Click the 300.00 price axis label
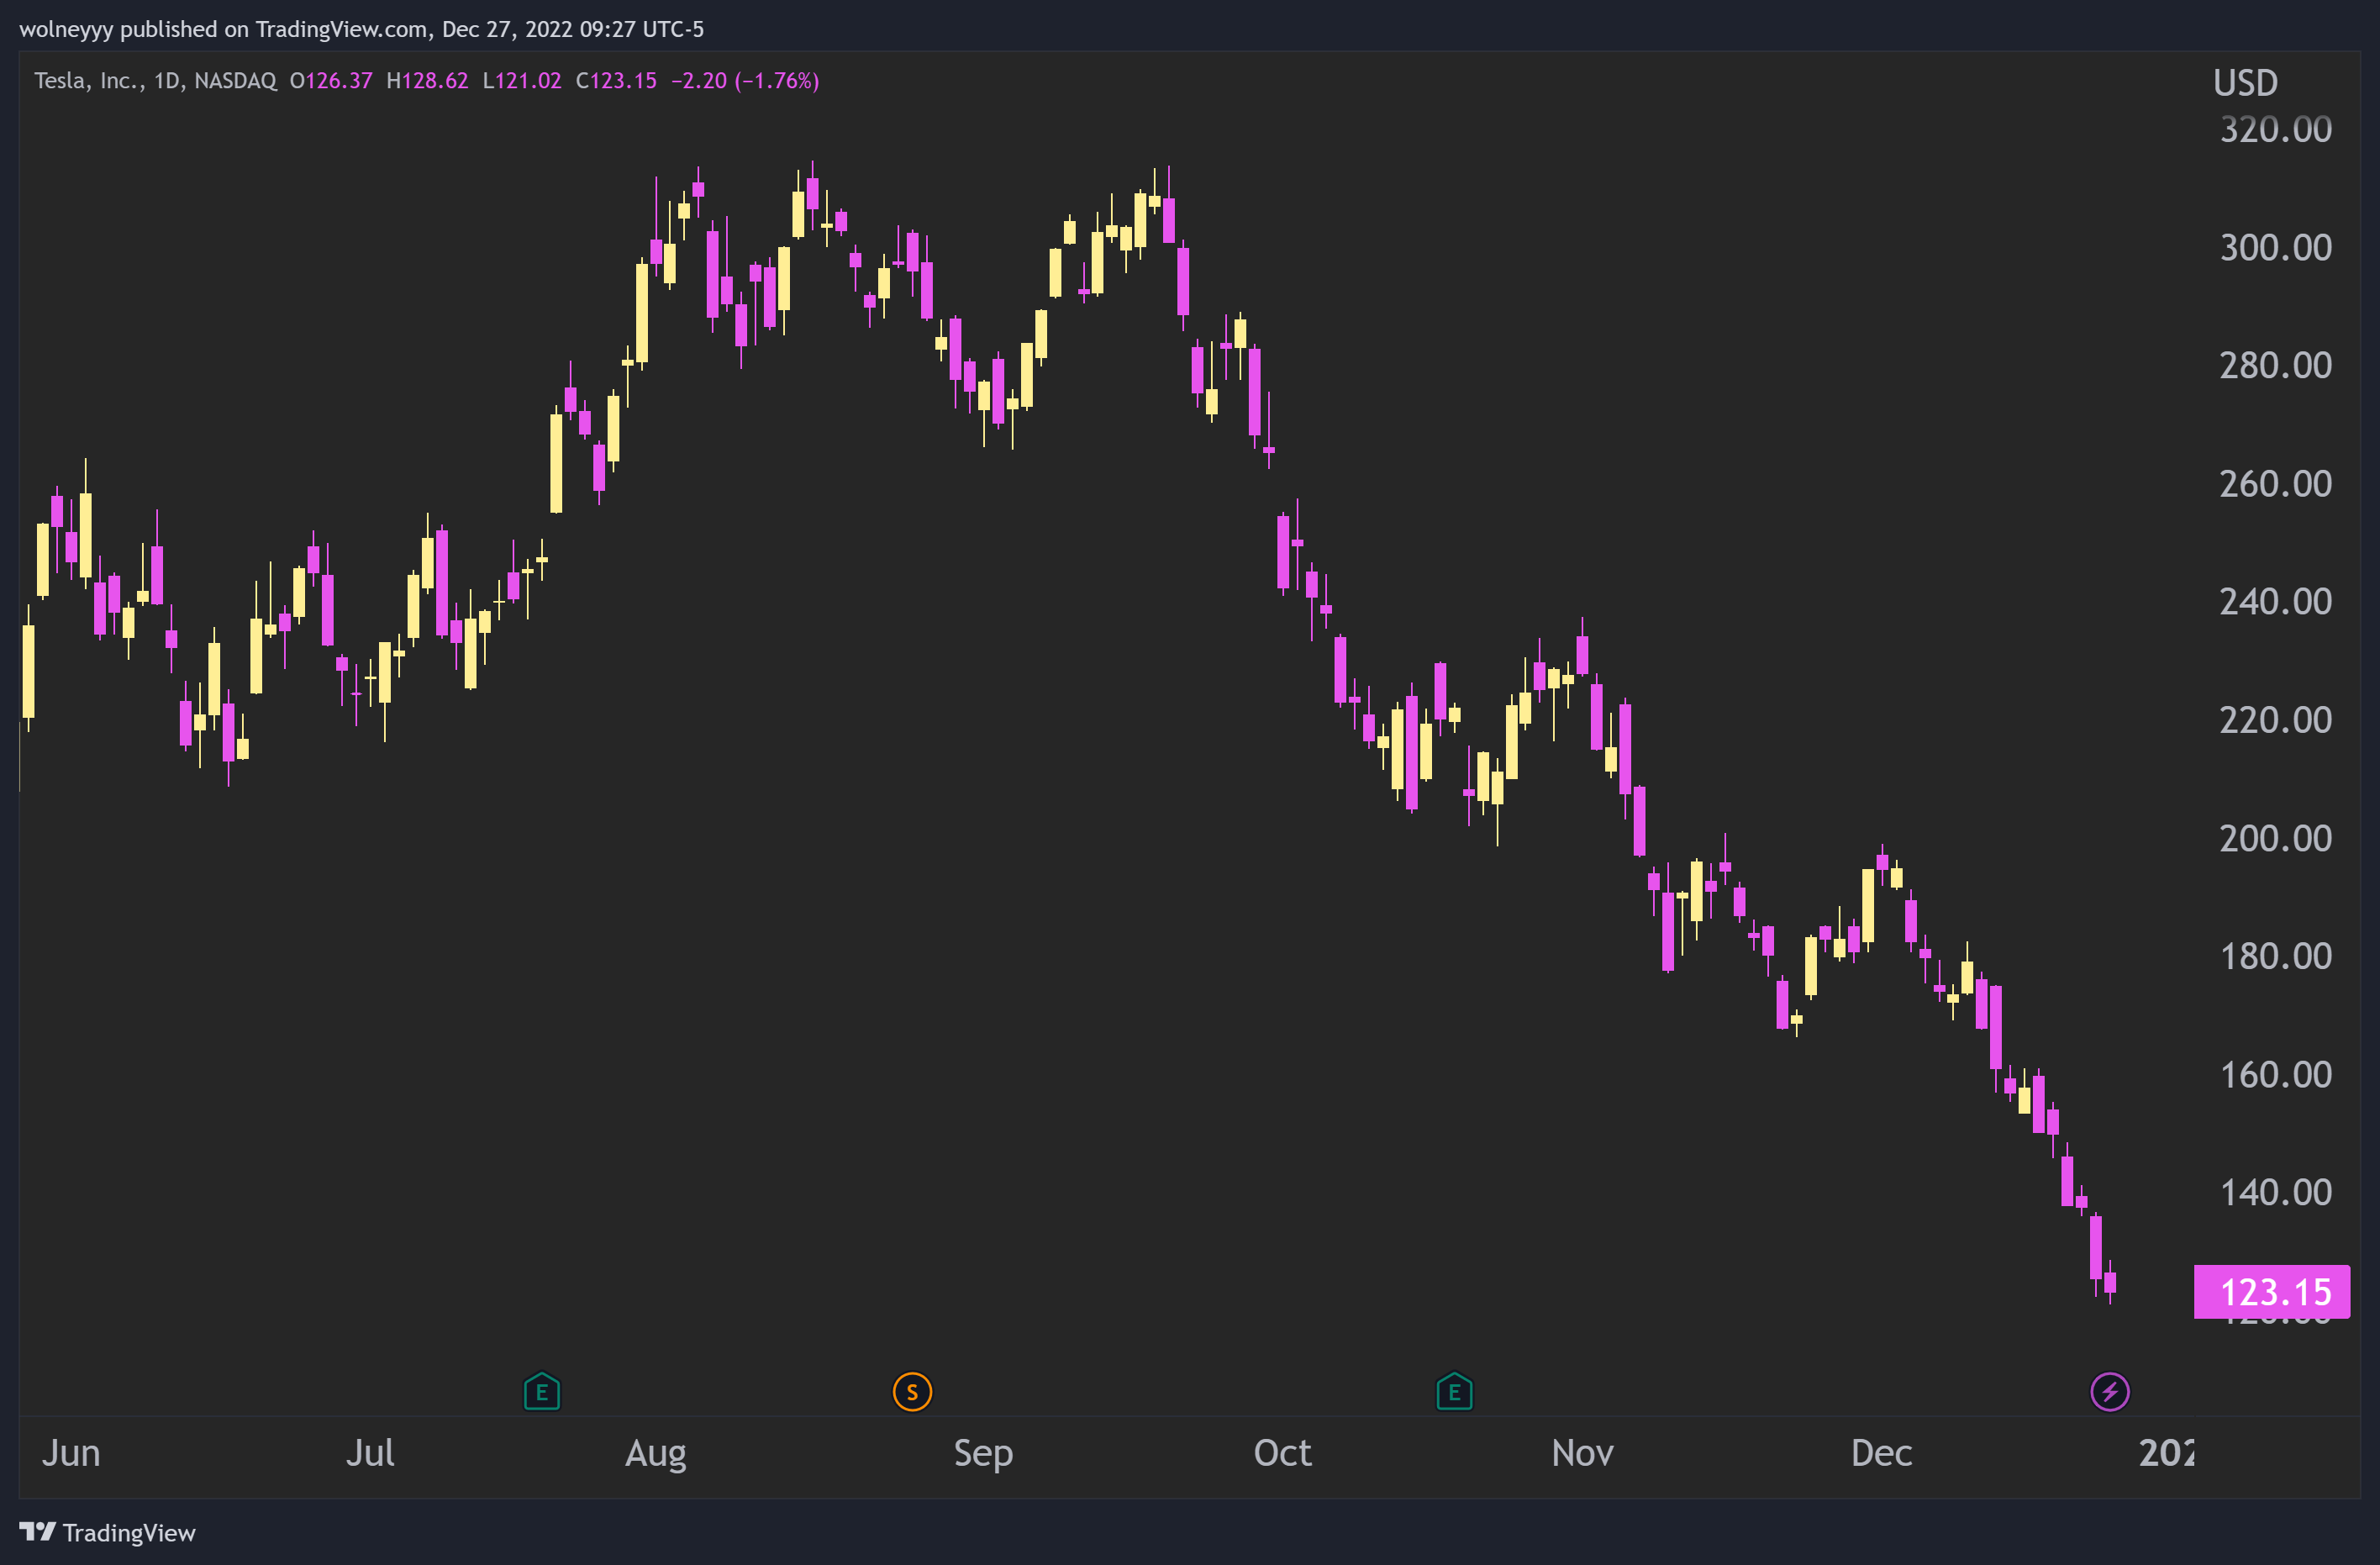This screenshot has width=2380, height=1565. [x=2275, y=247]
